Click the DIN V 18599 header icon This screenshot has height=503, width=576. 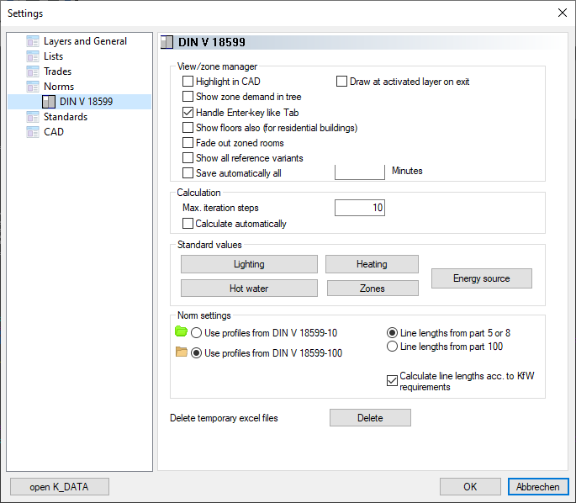pos(166,42)
